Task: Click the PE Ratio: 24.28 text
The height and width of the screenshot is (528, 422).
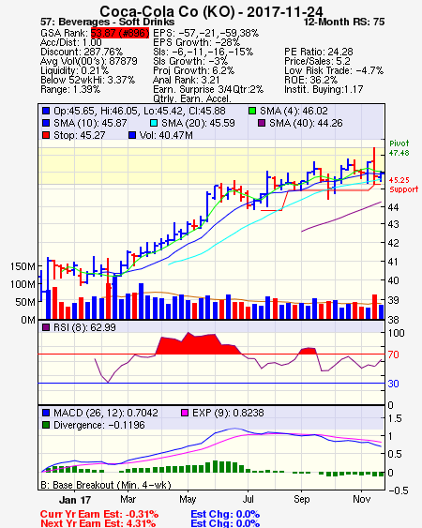Action: point(319,52)
